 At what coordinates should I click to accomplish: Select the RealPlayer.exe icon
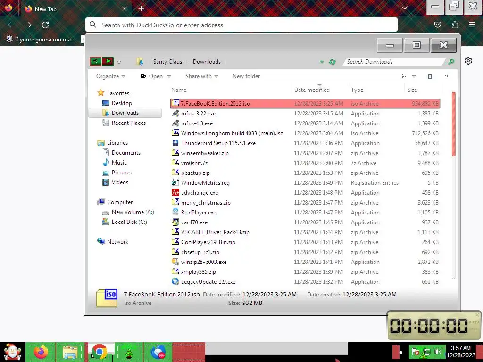coord(175,212)
